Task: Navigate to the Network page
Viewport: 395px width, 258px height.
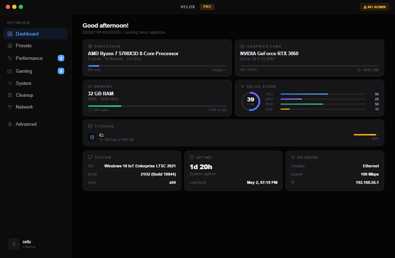Action: pos(36,107)
